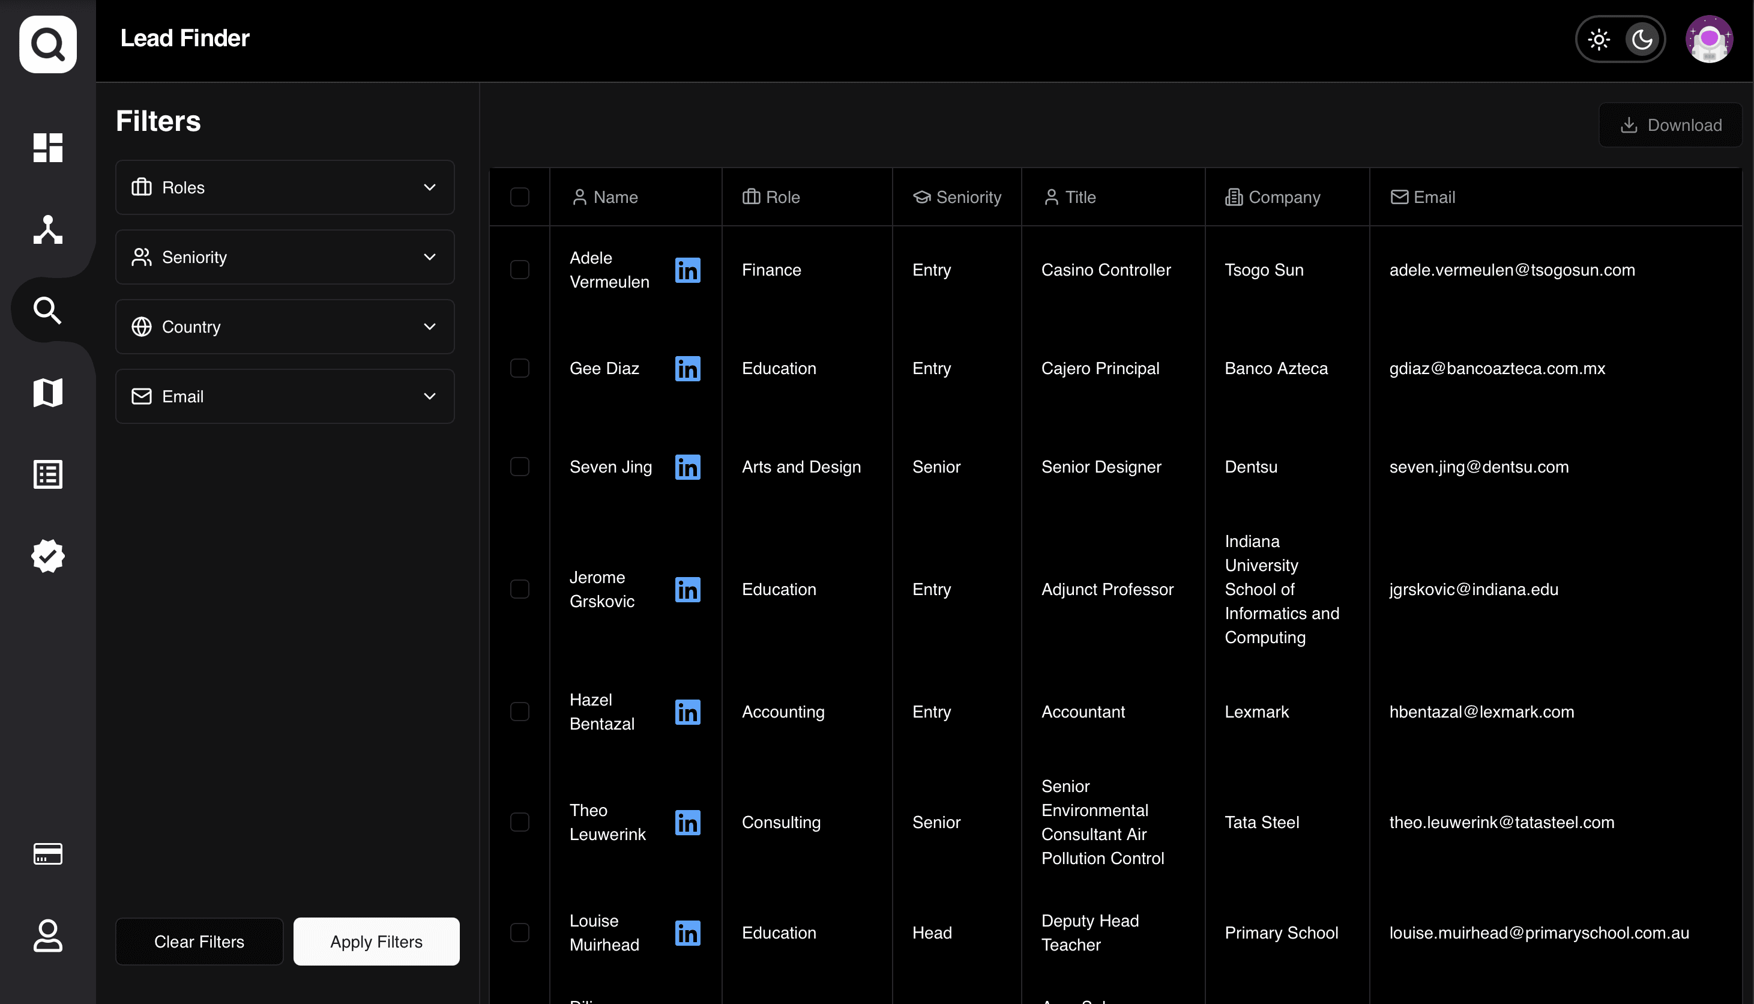Switch to light mode sun toggle
1754x1004 pixels.
pyautogui.click(x=1599, y=39)
